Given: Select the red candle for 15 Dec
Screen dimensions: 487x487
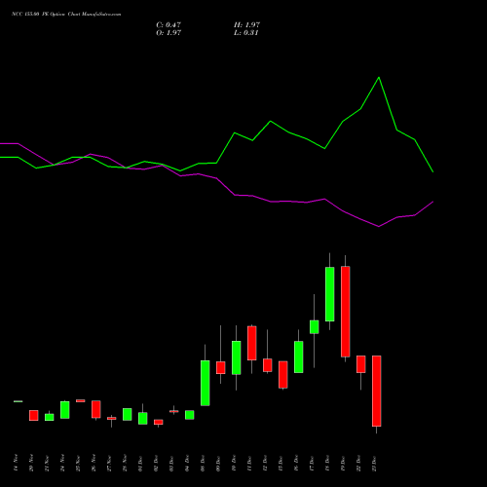Looking at the screenshot, I should point(283,375).
